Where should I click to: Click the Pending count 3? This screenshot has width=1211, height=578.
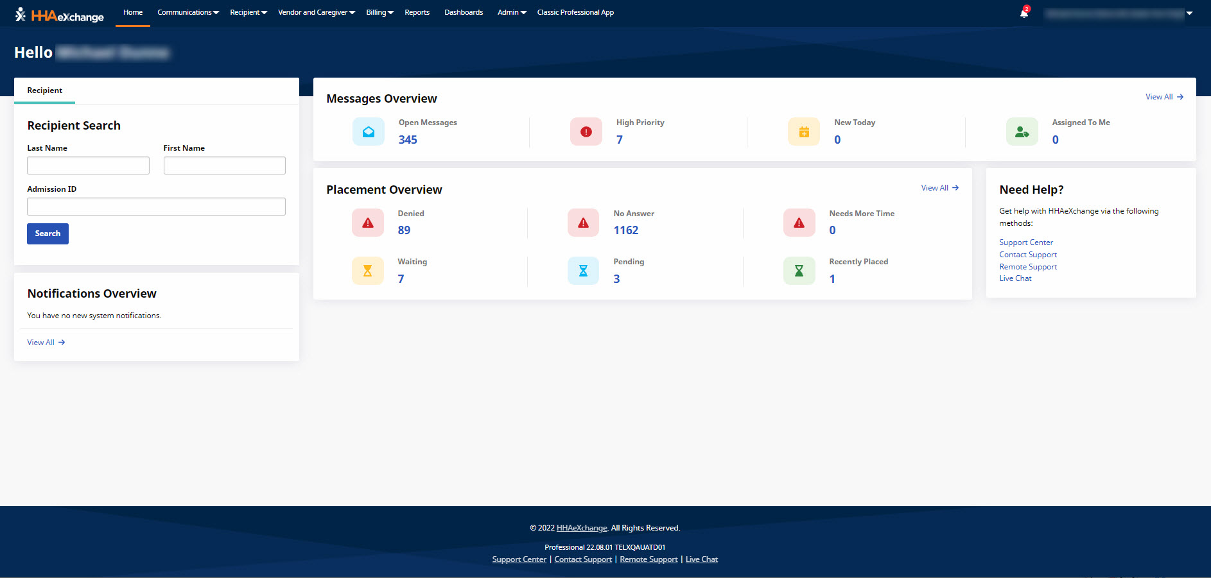[616, 279]
